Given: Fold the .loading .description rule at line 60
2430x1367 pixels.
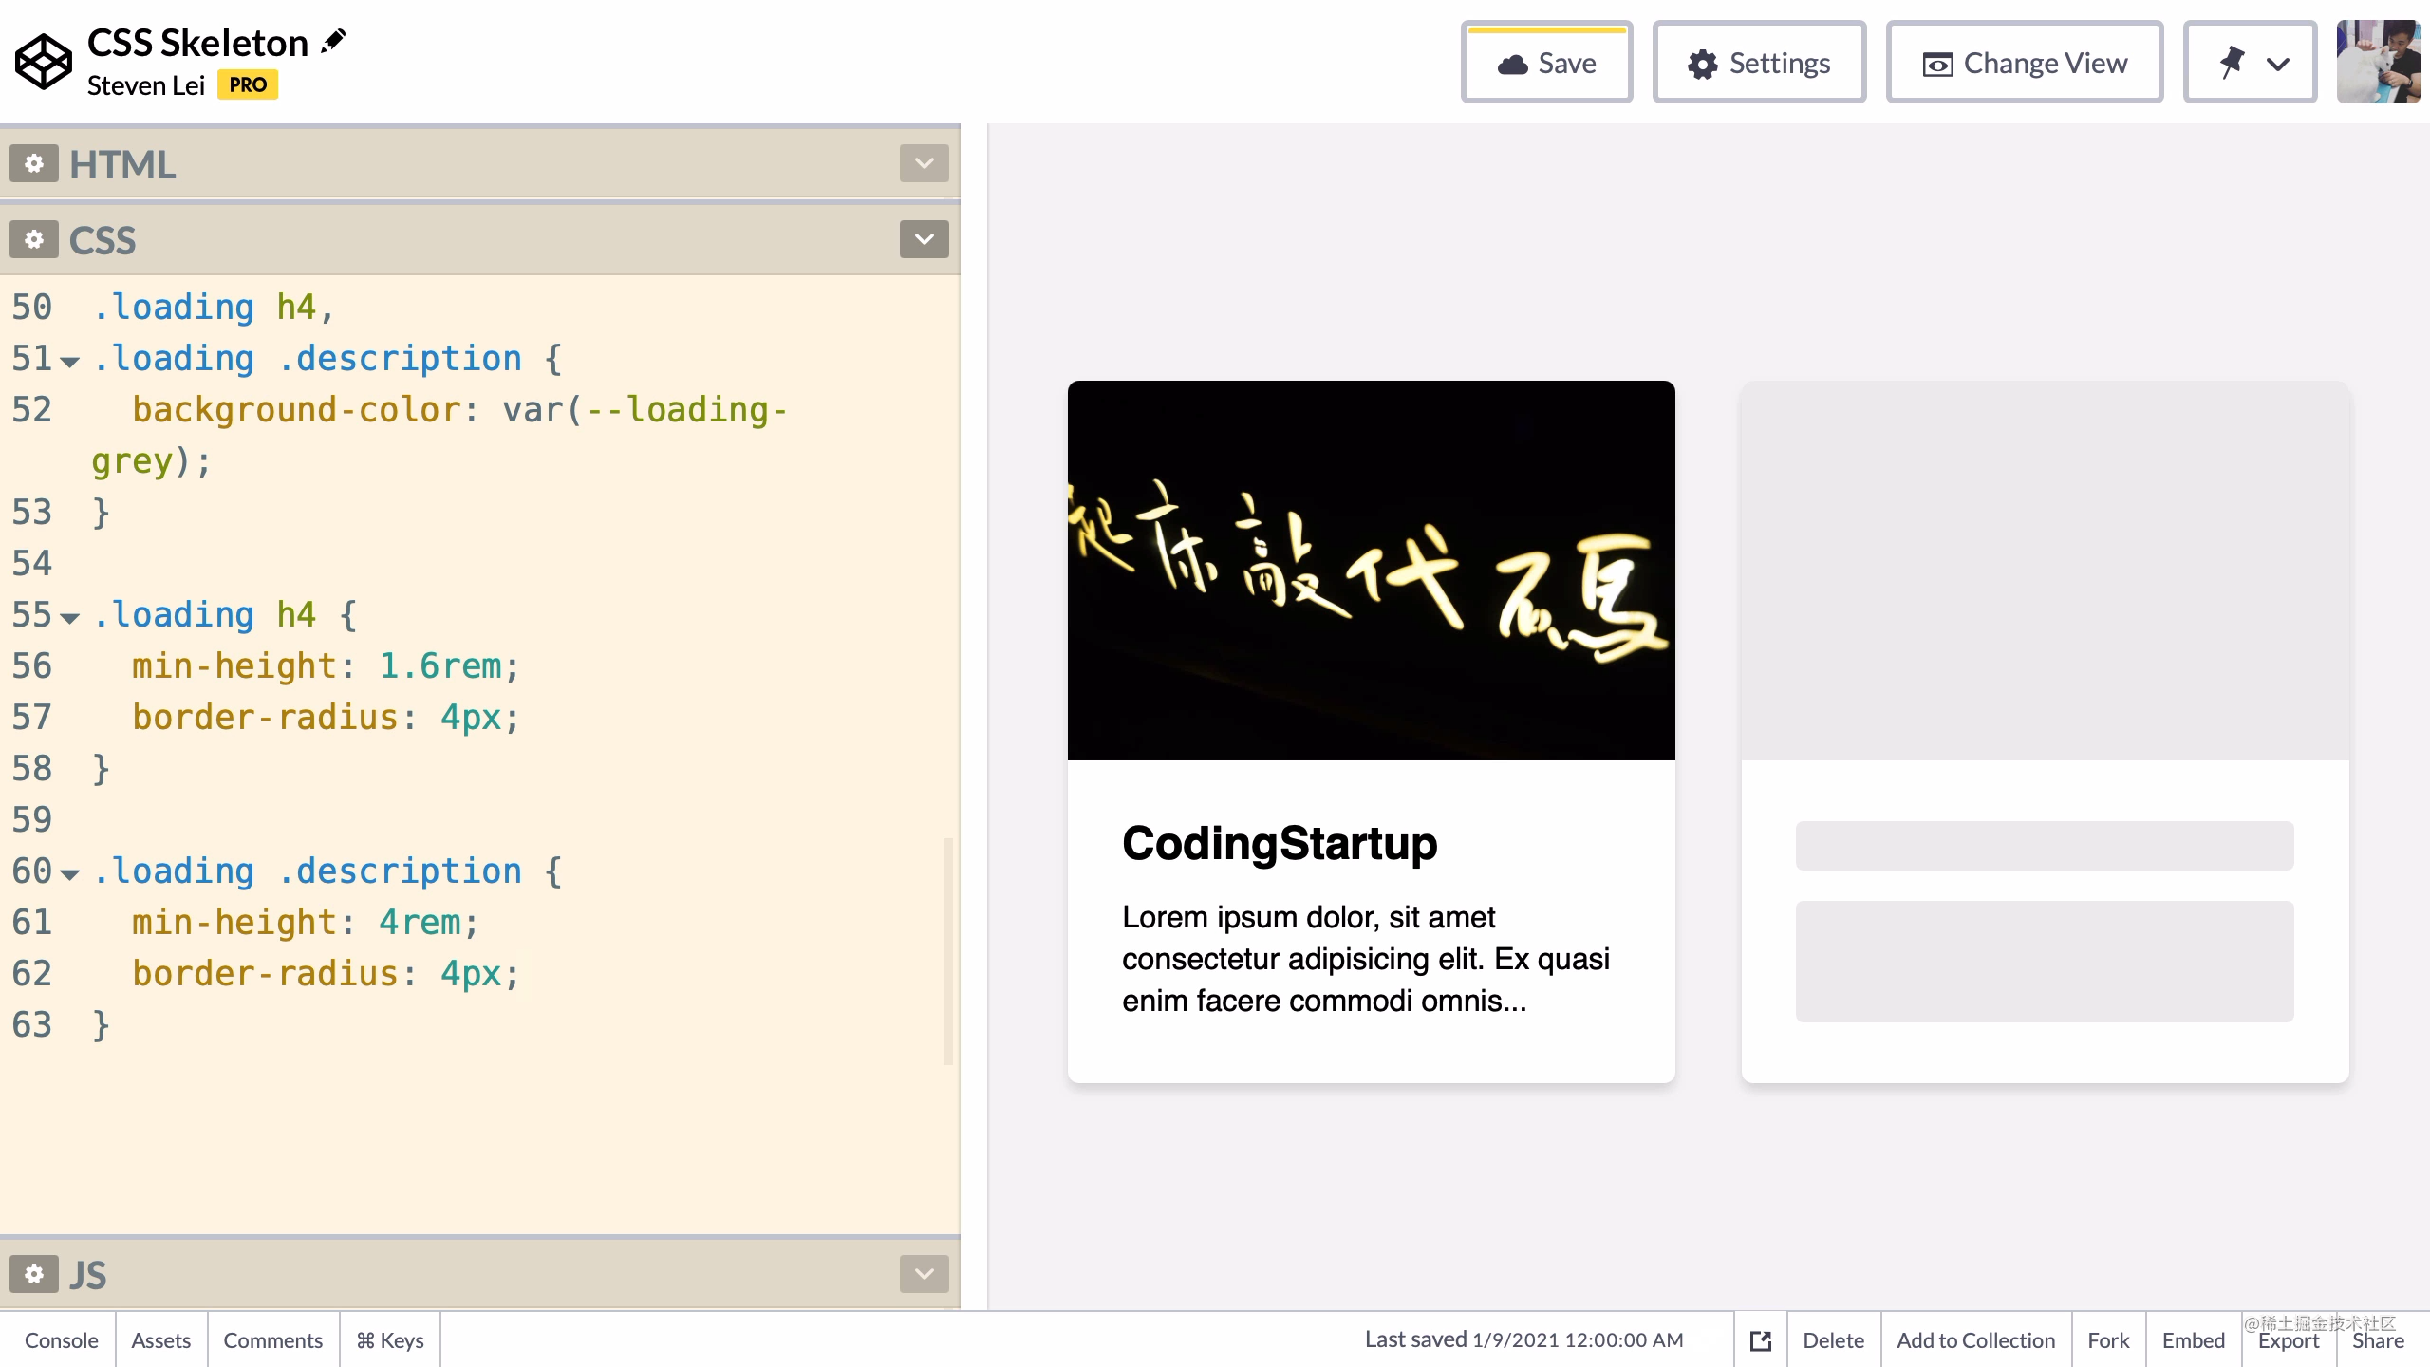Looking at the screenshot, I should click(x=69, y=873).
